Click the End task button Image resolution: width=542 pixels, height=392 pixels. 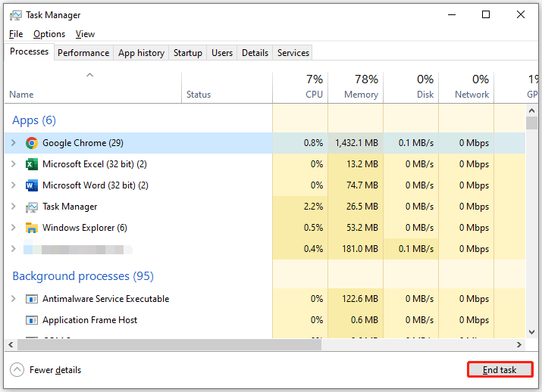pyautogui.click(x=500, y=370)
